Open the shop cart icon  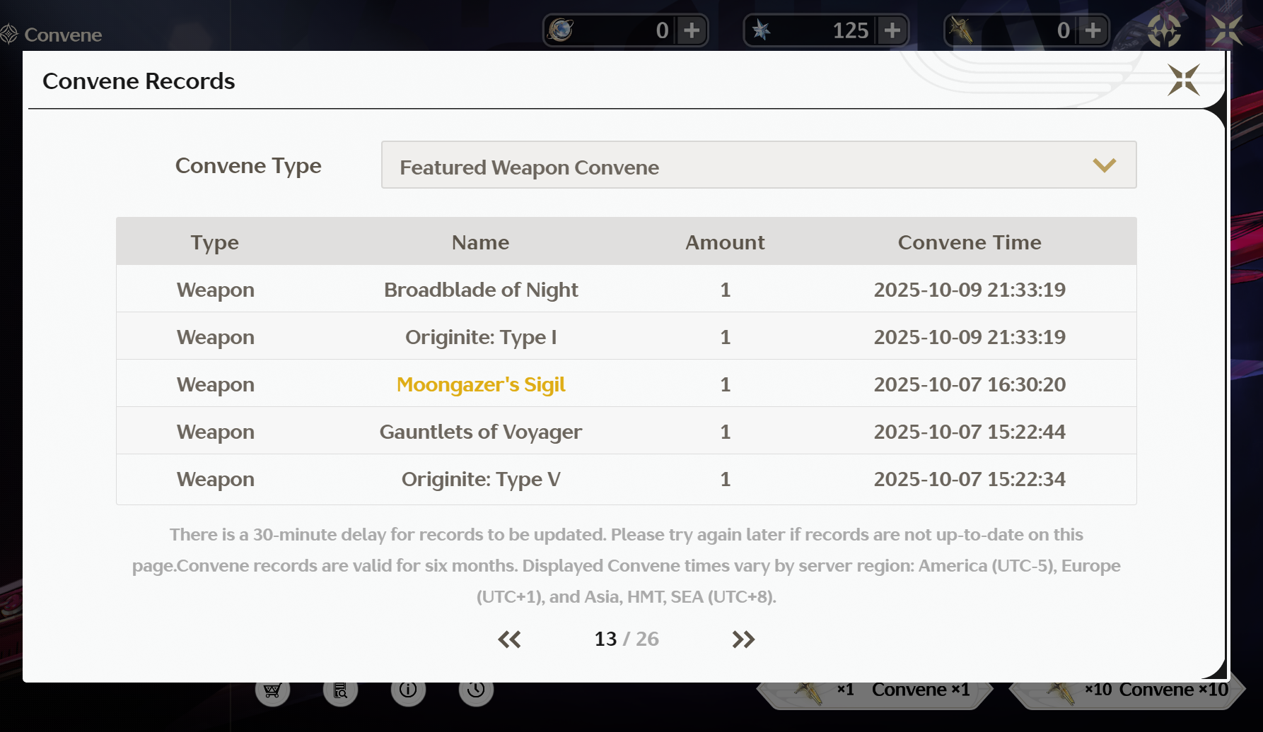pyautogui.click(x=272, y=690)
